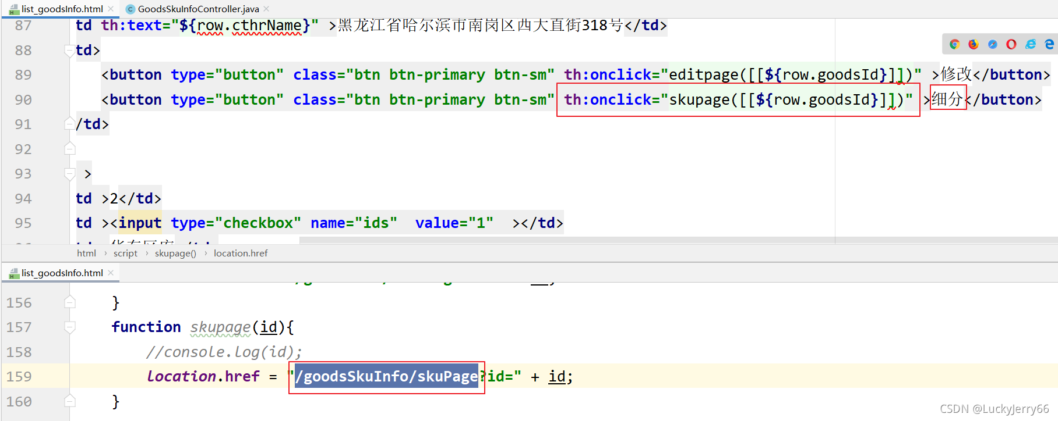Open preview in Edge browser

[1049, 44]
